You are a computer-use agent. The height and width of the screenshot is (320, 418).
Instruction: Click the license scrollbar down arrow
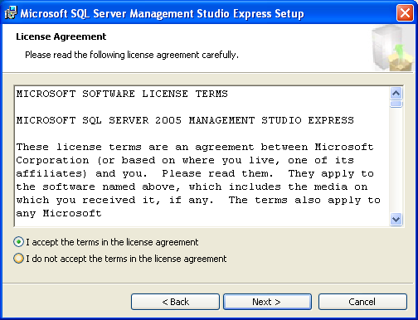(x=396, y=220)
